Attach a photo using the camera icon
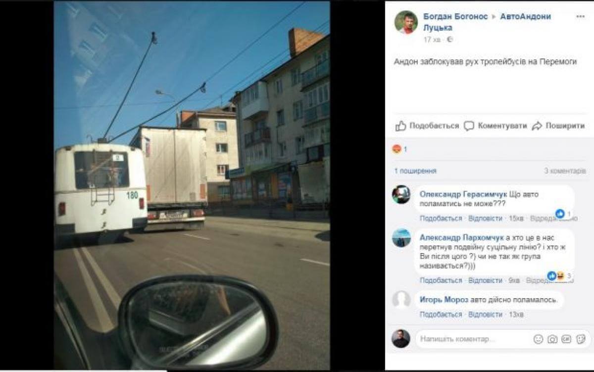The image size is (594, 372). click(x=552, y=339)
